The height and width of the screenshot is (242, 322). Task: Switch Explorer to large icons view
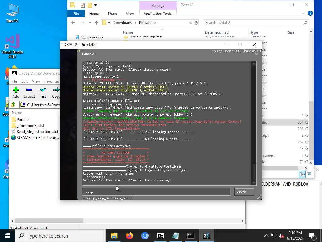click(x=309, y=174)
